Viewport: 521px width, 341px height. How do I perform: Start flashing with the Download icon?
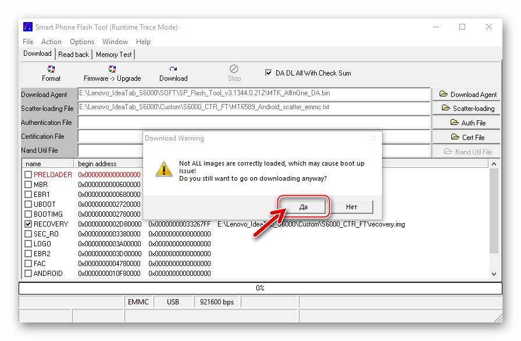coord(173,70)
